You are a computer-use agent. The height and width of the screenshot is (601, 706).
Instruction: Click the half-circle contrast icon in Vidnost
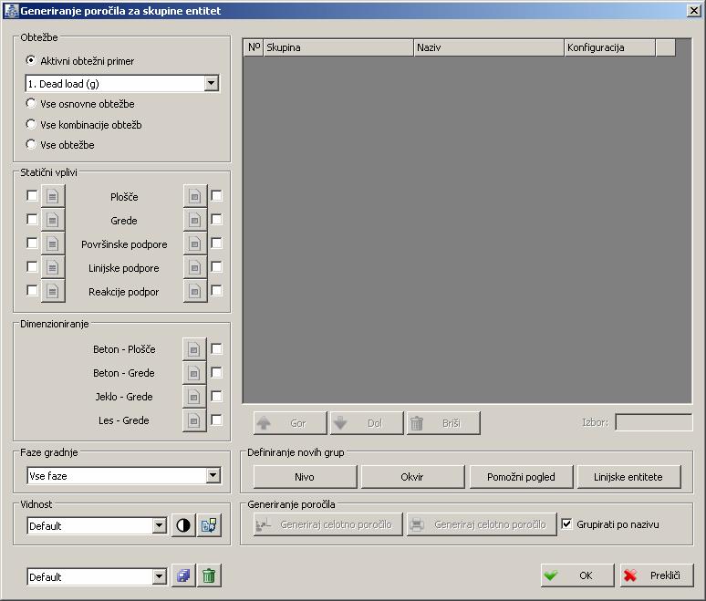point(183,525)
